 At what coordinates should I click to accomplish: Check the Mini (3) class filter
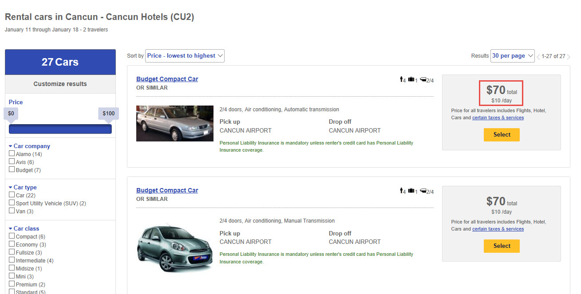click(12, 276)
